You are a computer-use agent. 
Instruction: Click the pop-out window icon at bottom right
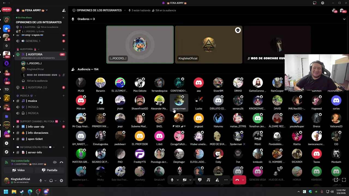point(336,180)
